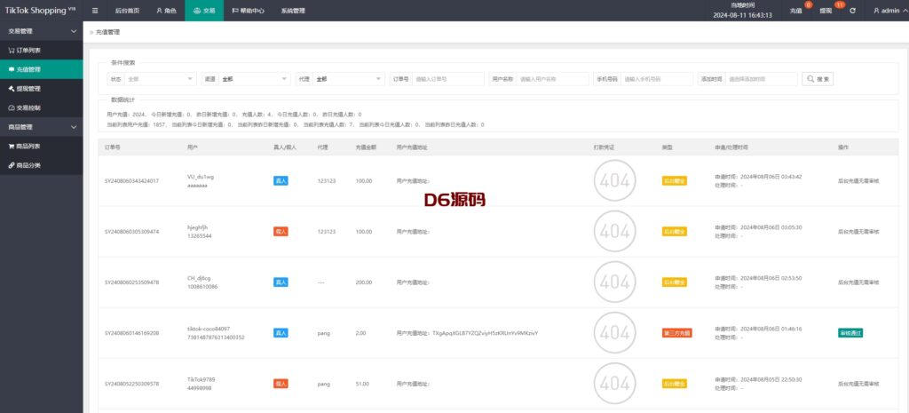Click order number SY2408060305309474

[131, 232]
